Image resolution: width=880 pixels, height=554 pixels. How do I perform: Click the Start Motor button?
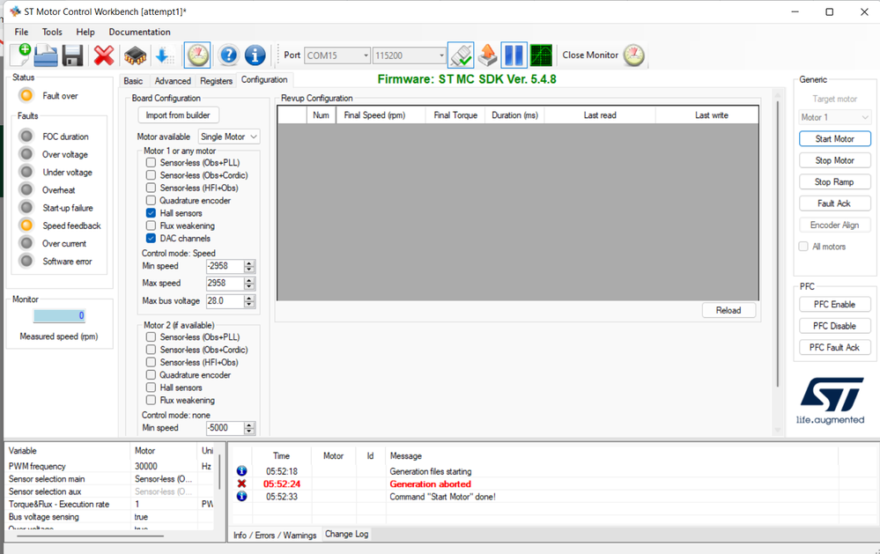tap(834, 138)
